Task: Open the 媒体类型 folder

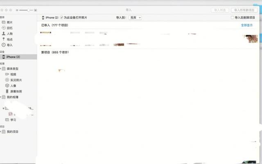Action: click(12, 68)
